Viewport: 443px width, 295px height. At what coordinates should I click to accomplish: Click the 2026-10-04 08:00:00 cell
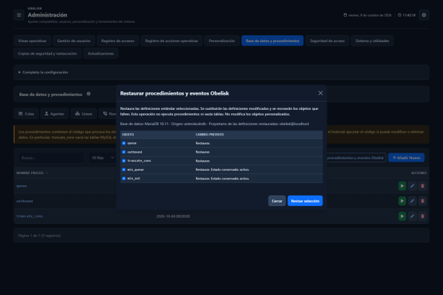[173, 216]
